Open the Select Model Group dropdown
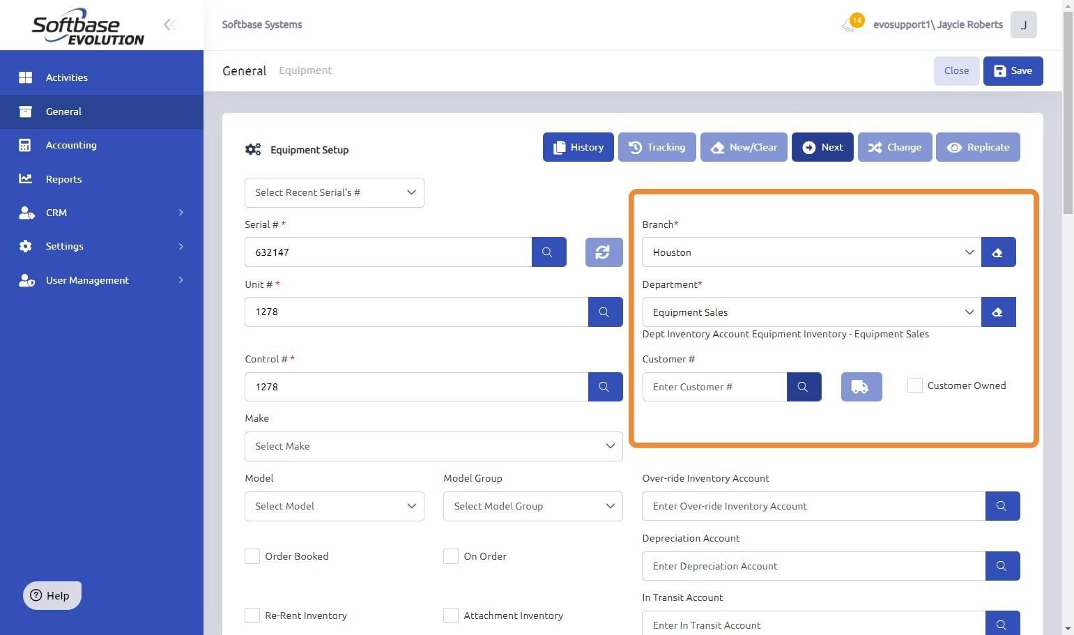Image resolution: width=1074 pixels, height=635 pixels. pyautogui.click(x=533, y=507)
